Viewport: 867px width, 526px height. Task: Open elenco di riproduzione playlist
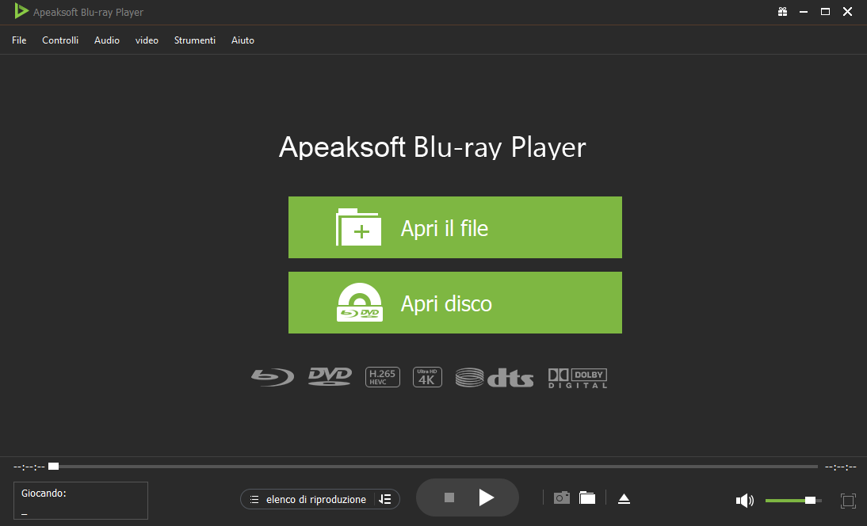308,500
